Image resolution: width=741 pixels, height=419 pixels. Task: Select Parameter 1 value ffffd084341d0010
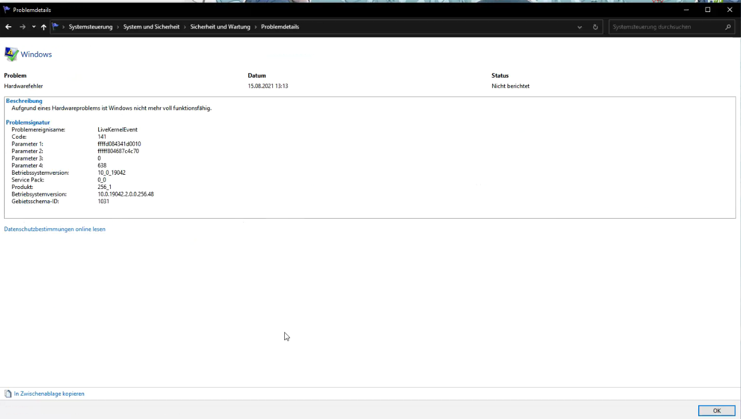[x=119, y=144]
